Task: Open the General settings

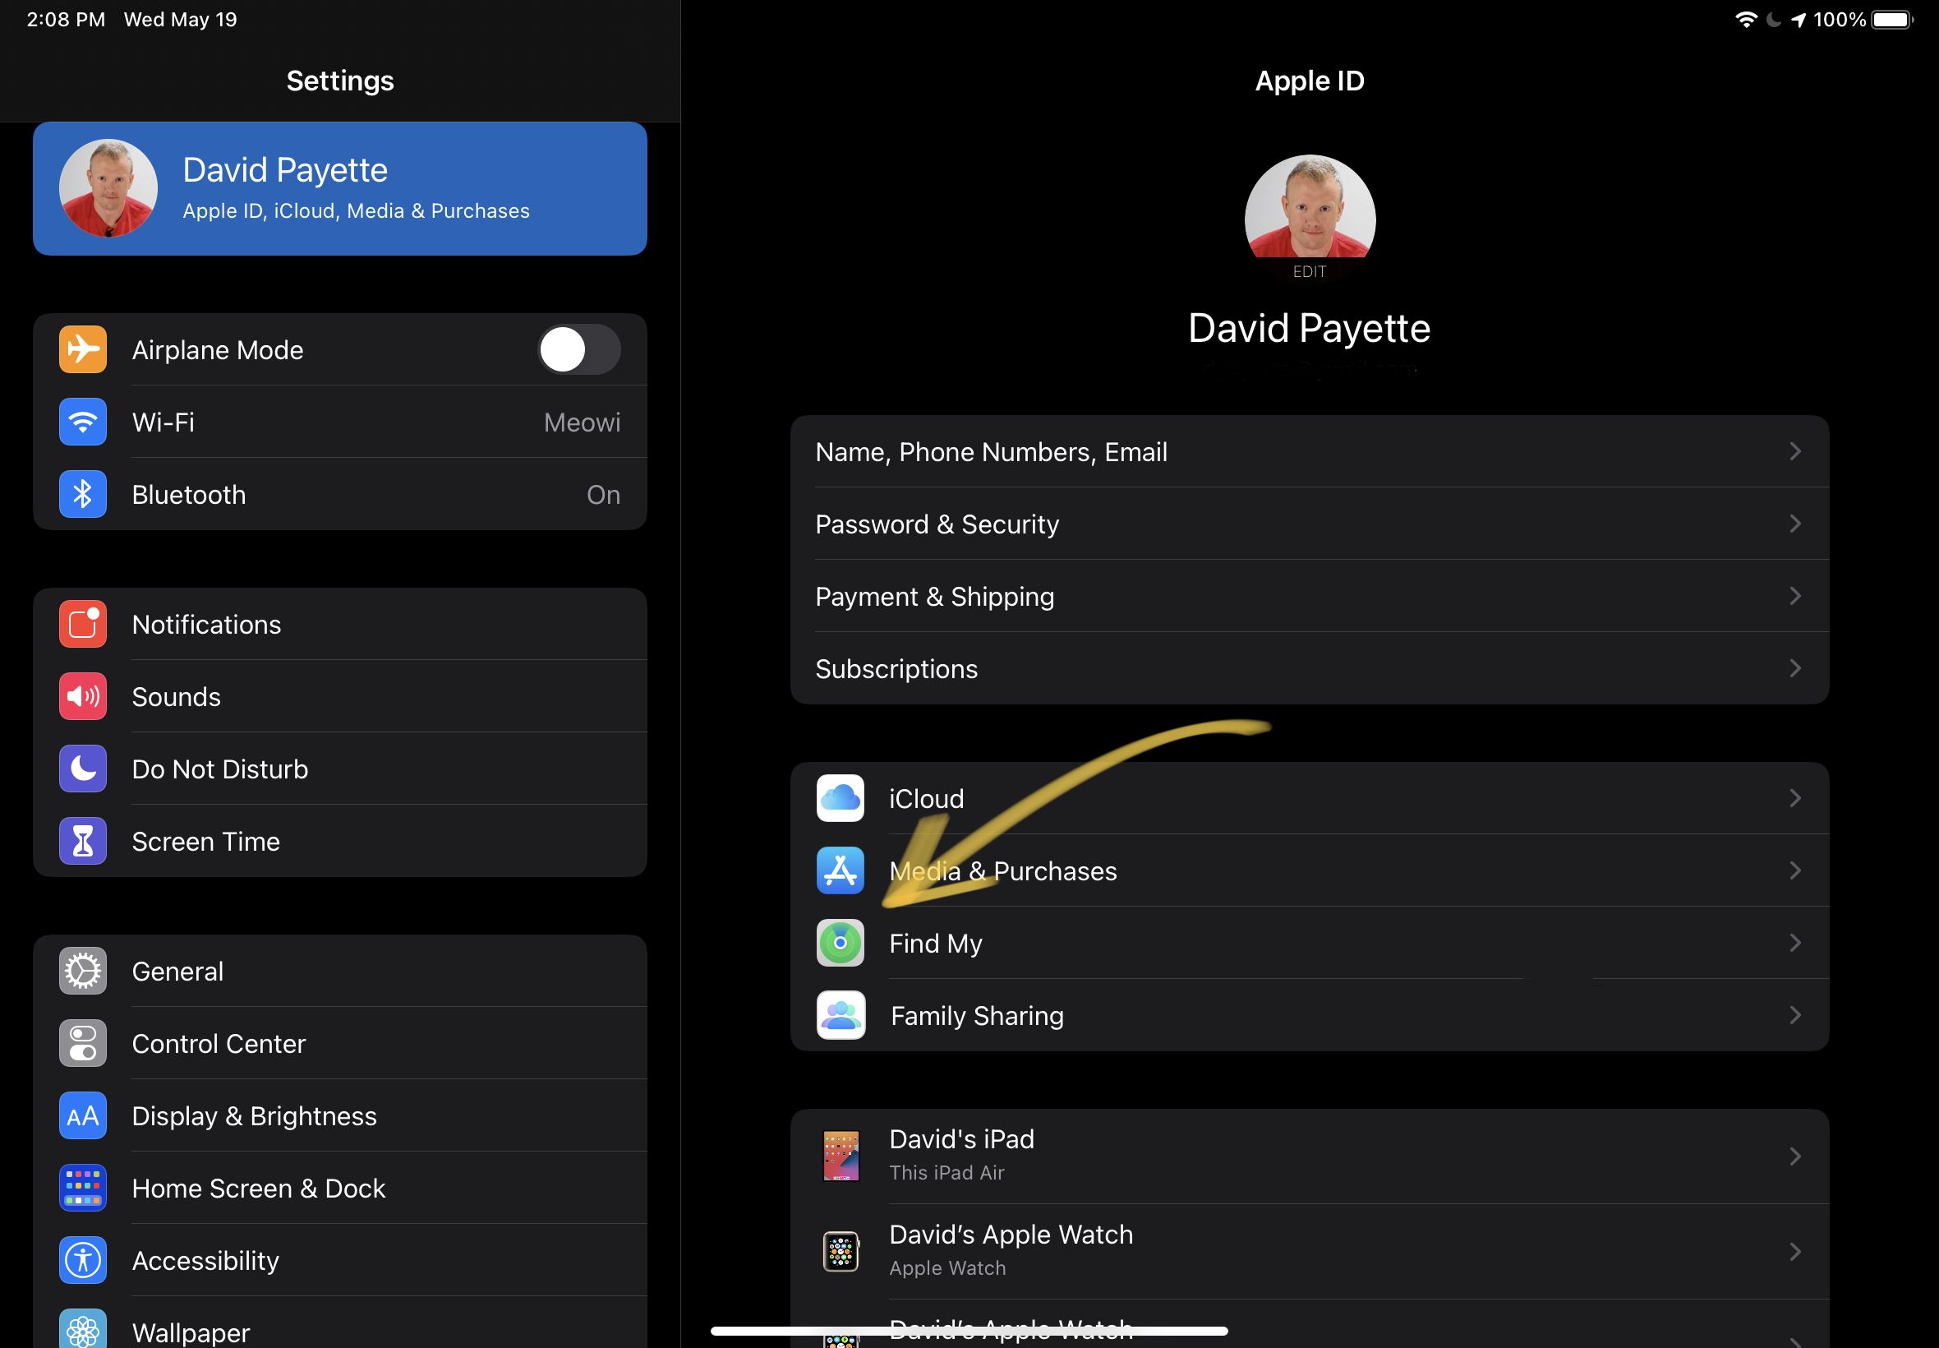Action: [340, 972]
